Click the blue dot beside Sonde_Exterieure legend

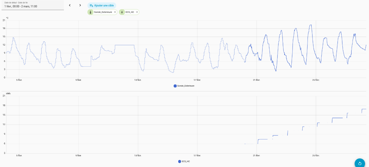(175, 86)
